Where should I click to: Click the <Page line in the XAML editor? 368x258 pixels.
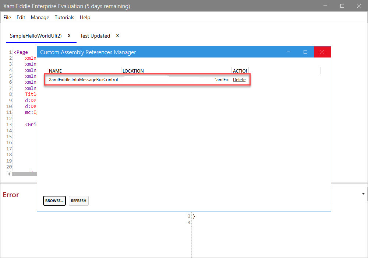click(x=21, y=52)
